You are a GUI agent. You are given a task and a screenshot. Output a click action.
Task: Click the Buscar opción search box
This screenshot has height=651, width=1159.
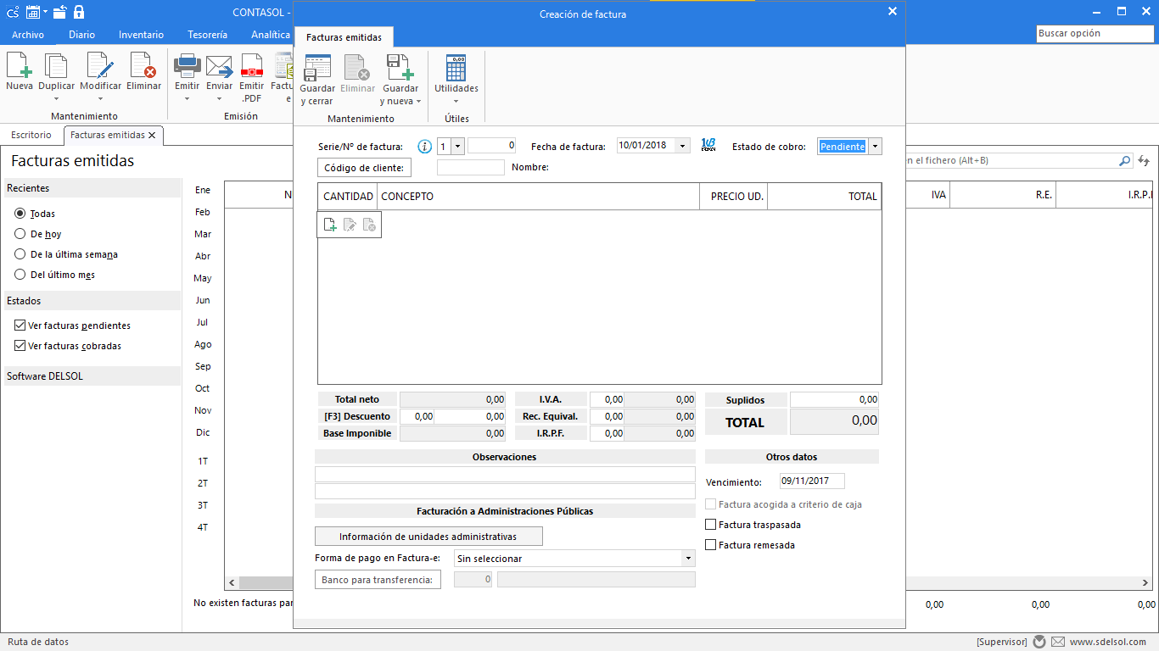pos(1095,34)
